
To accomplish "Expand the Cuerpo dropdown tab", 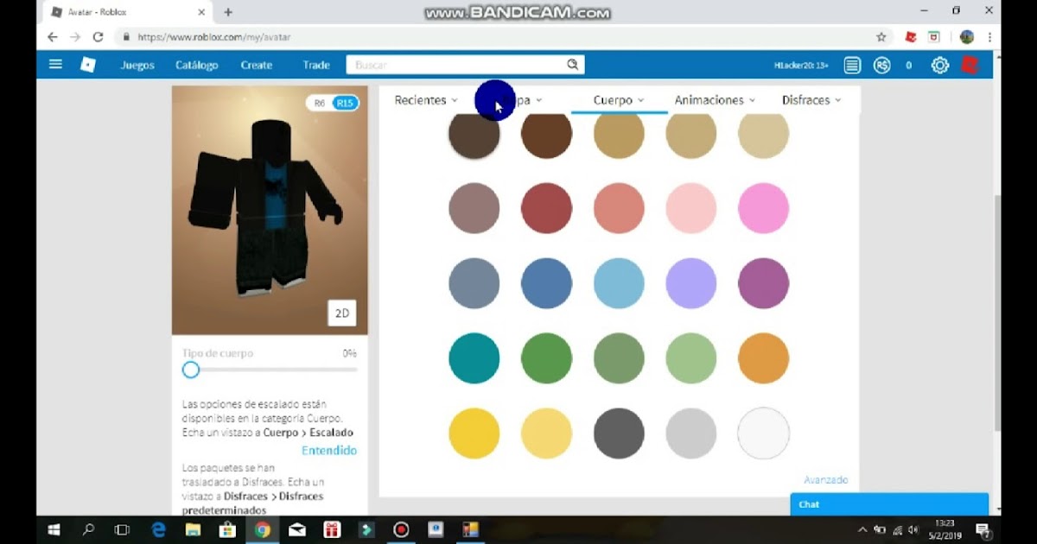I will coord(619,100).
